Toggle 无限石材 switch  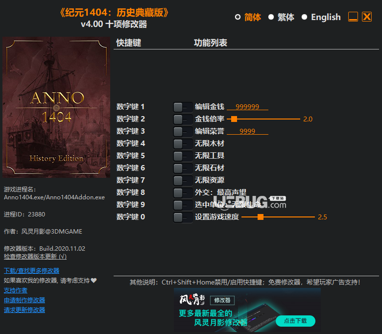[x=183, y=168]
